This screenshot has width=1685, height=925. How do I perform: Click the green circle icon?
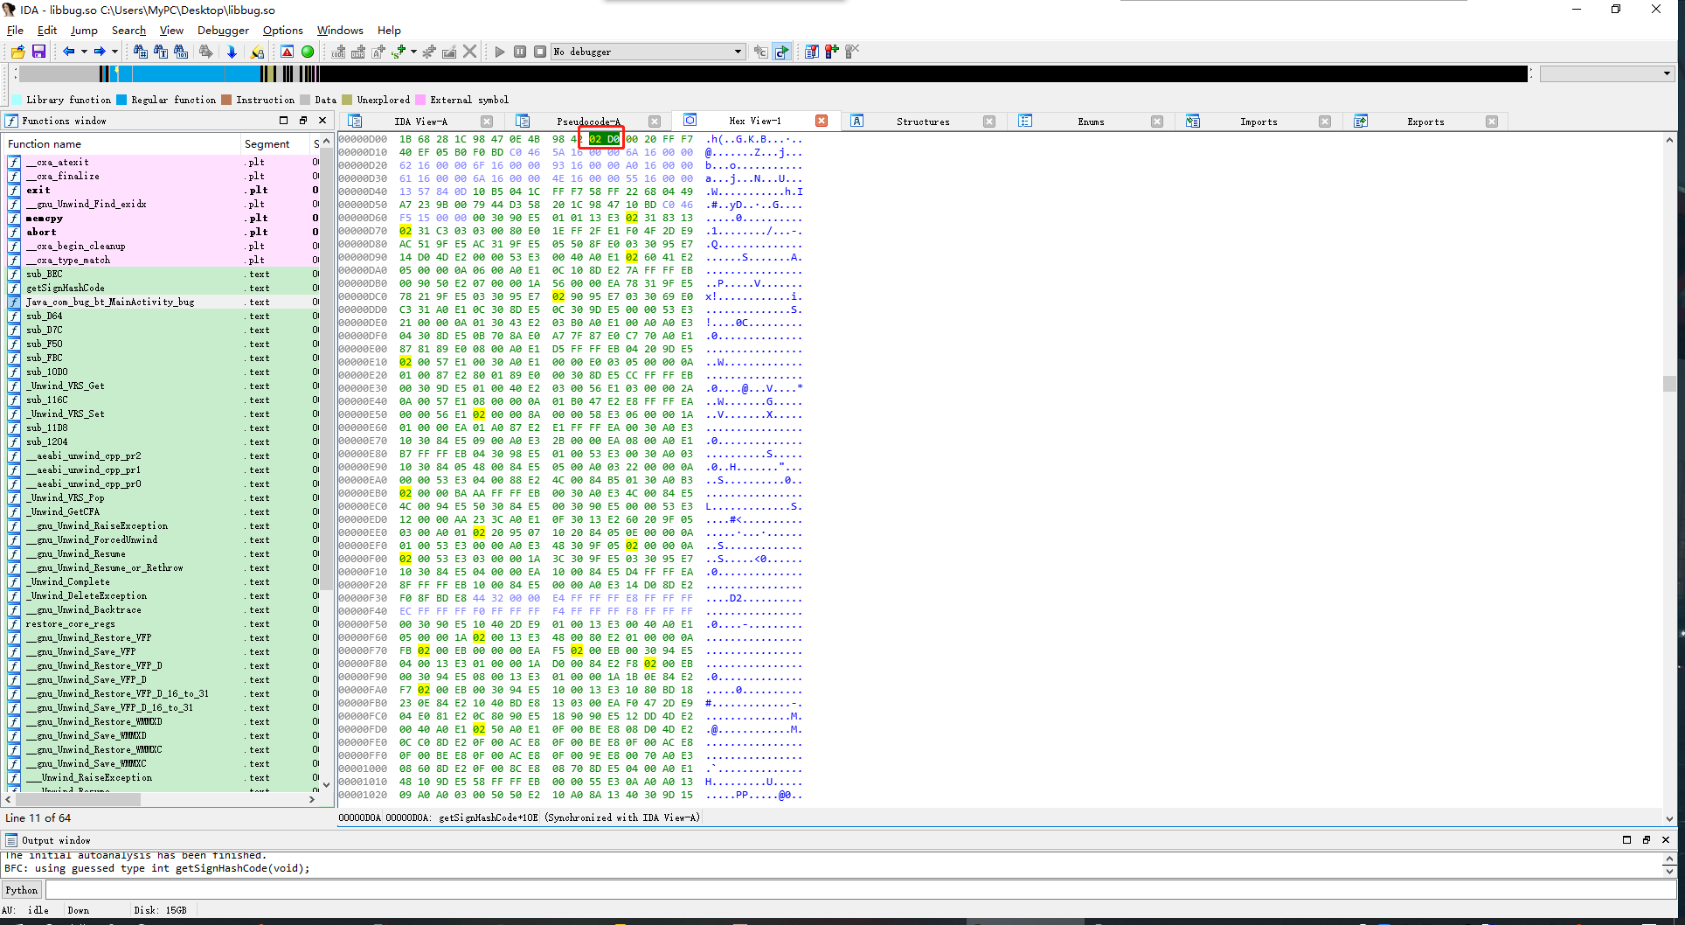(308, 52)
